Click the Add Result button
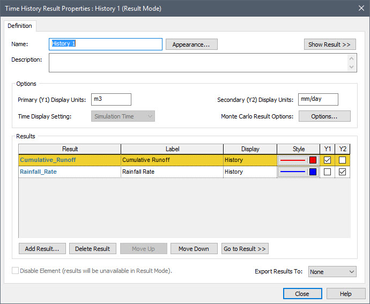Screen dimensions: 370x304 [42, 249]
